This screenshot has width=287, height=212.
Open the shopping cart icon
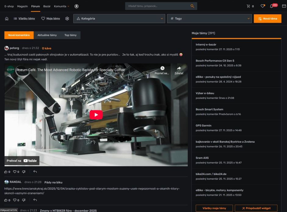coord(249,6)
